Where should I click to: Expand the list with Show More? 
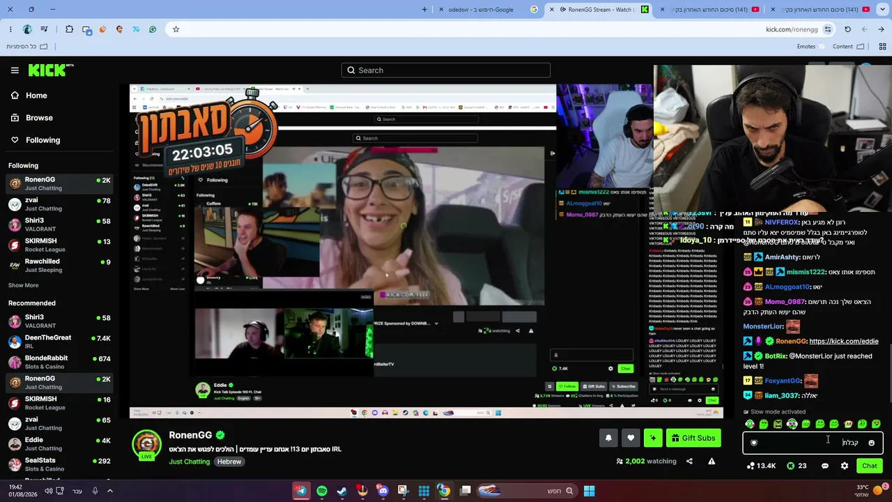point(23,285)
